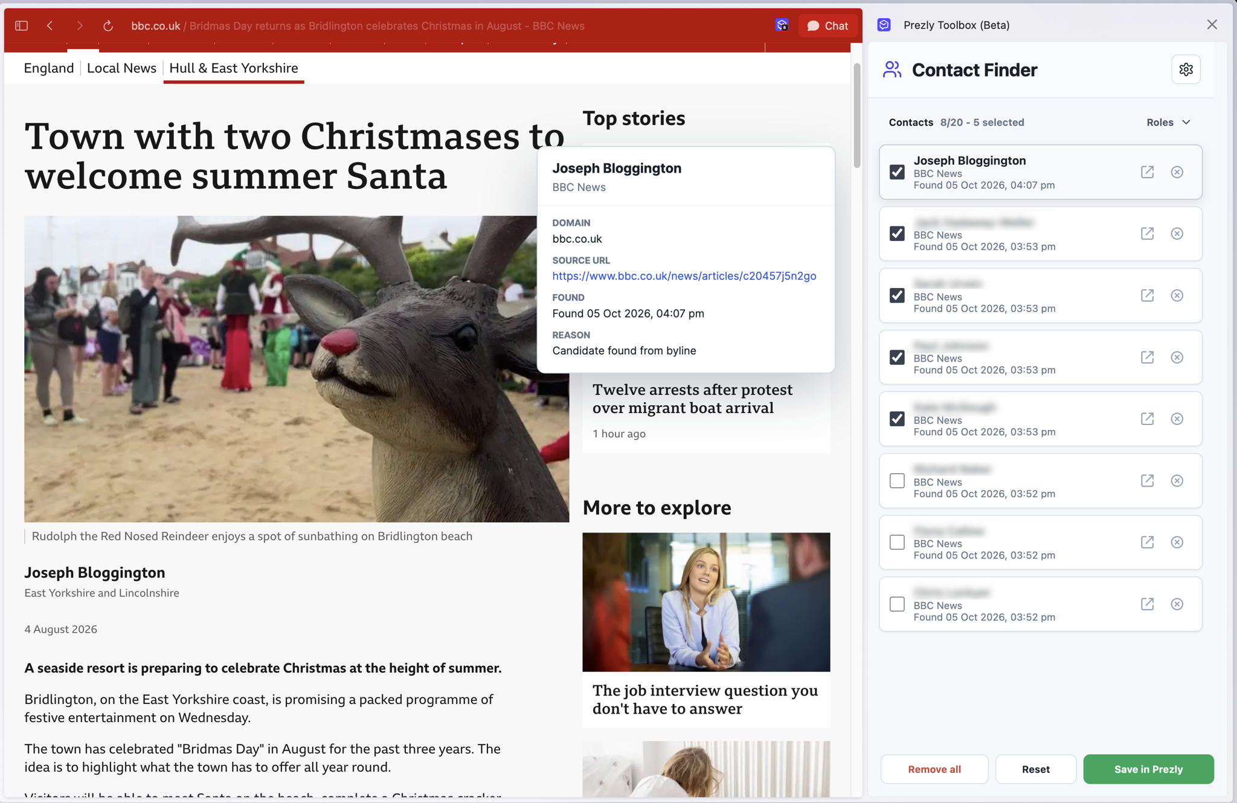Click the Prezly extension icon next to Chat
The width and height of the screenshot is (1237, 803).
click(x=782, y=25)
